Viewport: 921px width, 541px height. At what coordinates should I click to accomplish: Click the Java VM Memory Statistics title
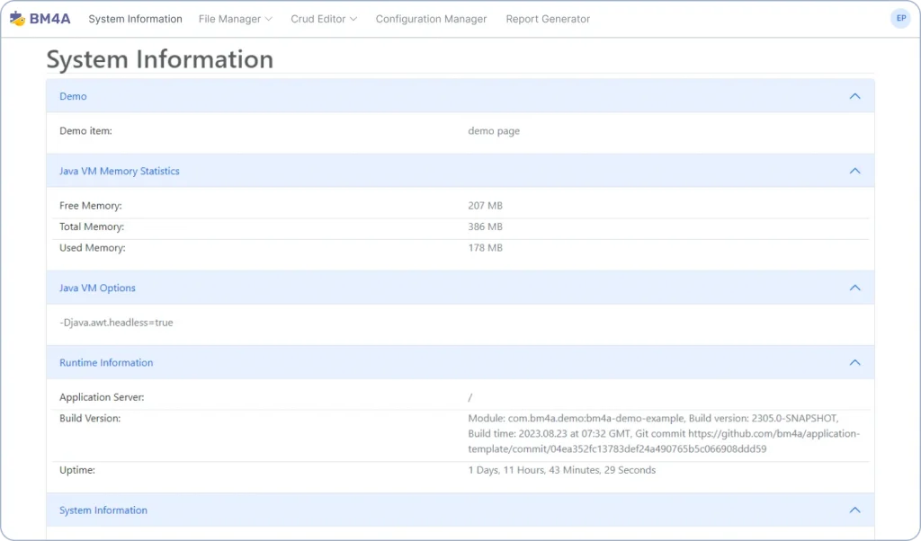pos(120,171)
